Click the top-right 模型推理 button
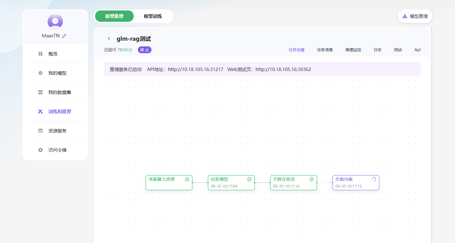 415,16
